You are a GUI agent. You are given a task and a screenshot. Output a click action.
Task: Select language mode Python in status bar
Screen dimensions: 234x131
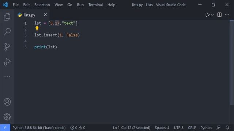click(x=206, y=128)
